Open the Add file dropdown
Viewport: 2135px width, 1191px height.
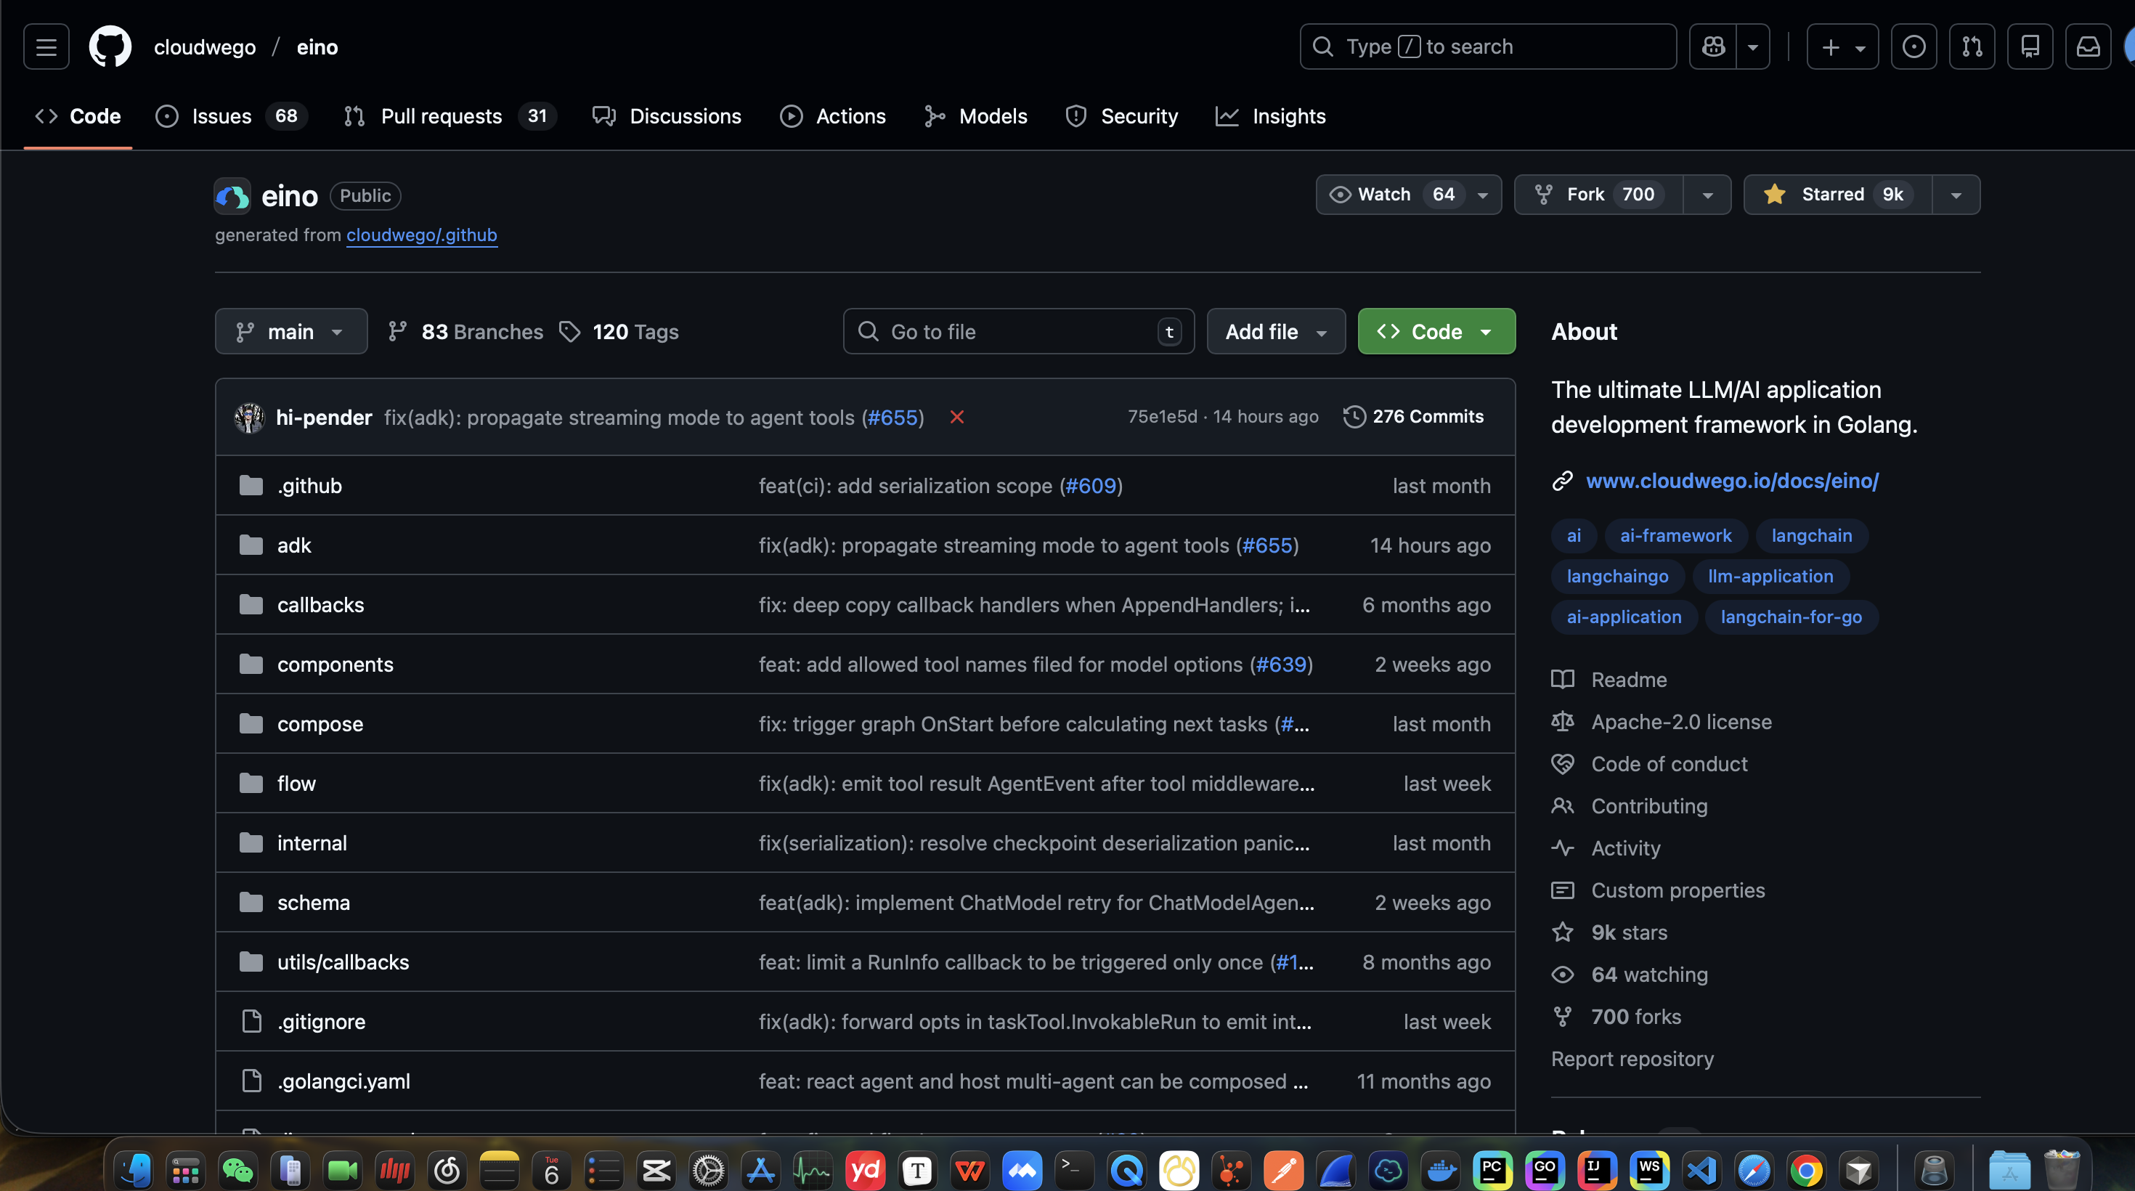coord(1275,332)
